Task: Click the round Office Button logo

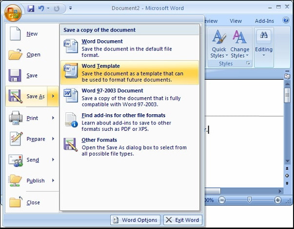Action: (x=14, y=12)
